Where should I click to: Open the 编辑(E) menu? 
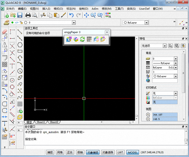22,9
